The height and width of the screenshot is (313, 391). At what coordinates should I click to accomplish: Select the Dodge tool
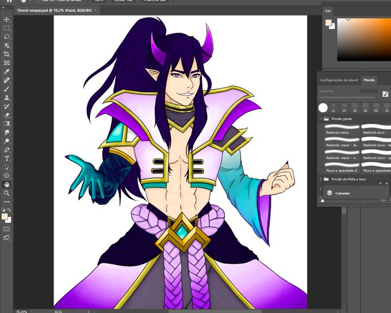7,141
